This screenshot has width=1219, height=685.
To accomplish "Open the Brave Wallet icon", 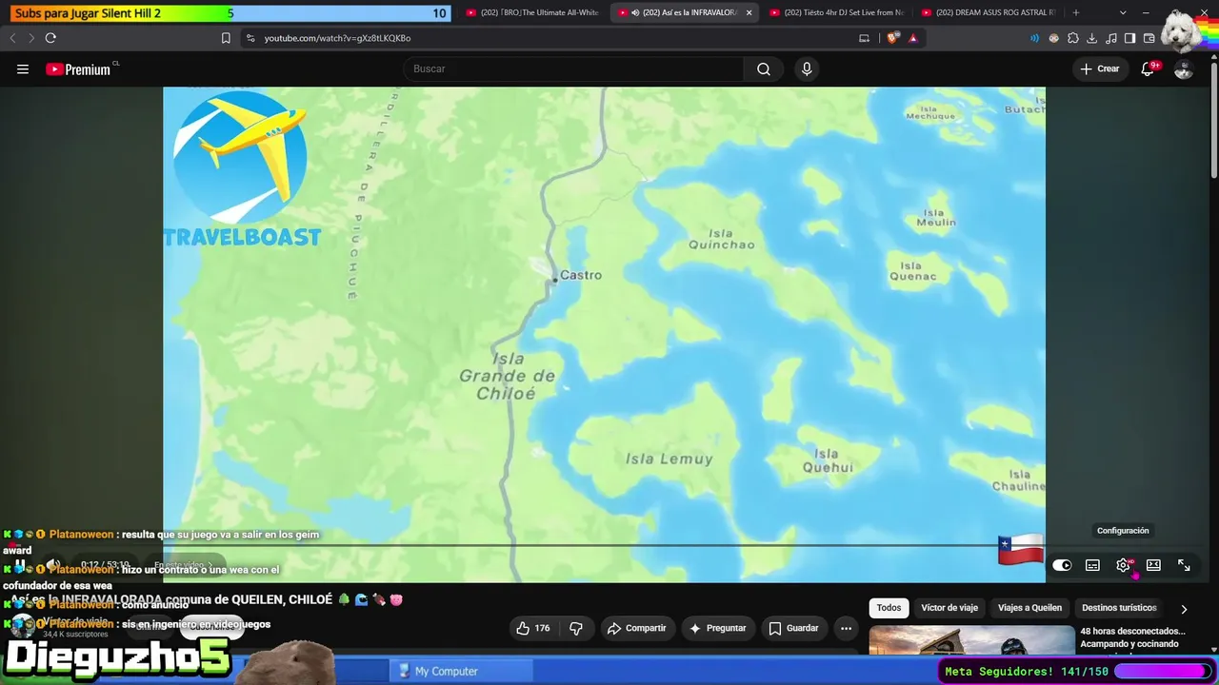I will [x=1149, y=38].
